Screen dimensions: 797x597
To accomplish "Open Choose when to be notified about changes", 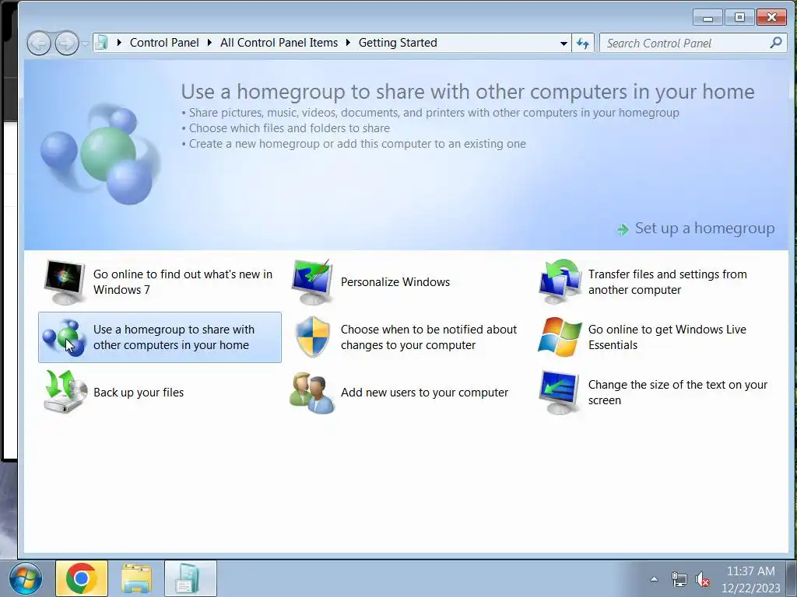I will click(429, 337).
